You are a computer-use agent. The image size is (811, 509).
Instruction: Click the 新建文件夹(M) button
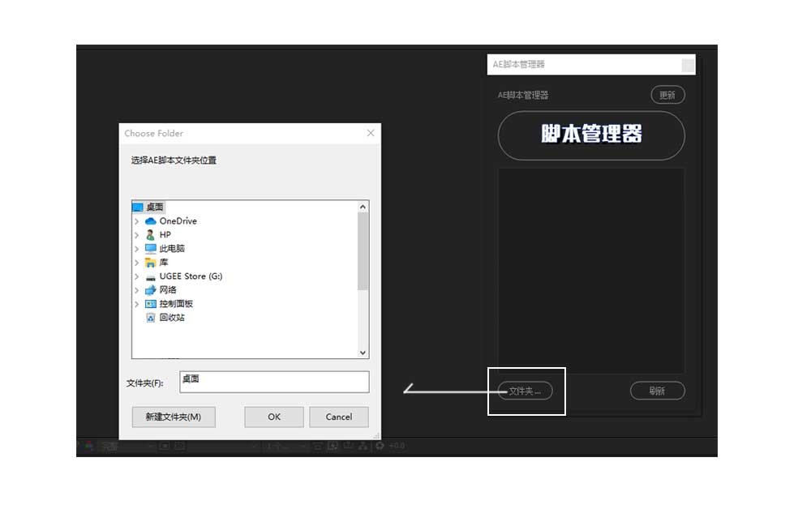pos(174,417)
